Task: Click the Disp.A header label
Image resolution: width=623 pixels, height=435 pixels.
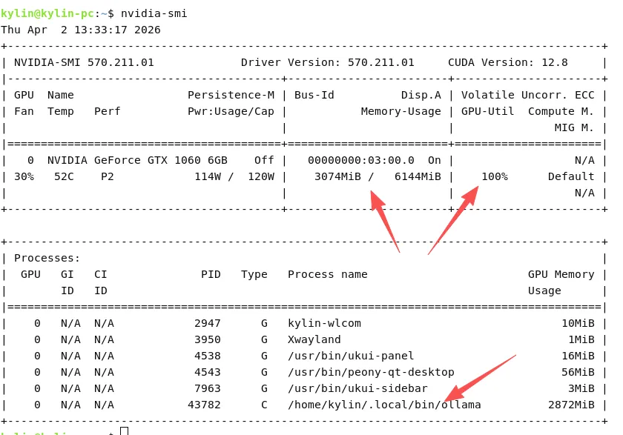Action: pos(421,95)
